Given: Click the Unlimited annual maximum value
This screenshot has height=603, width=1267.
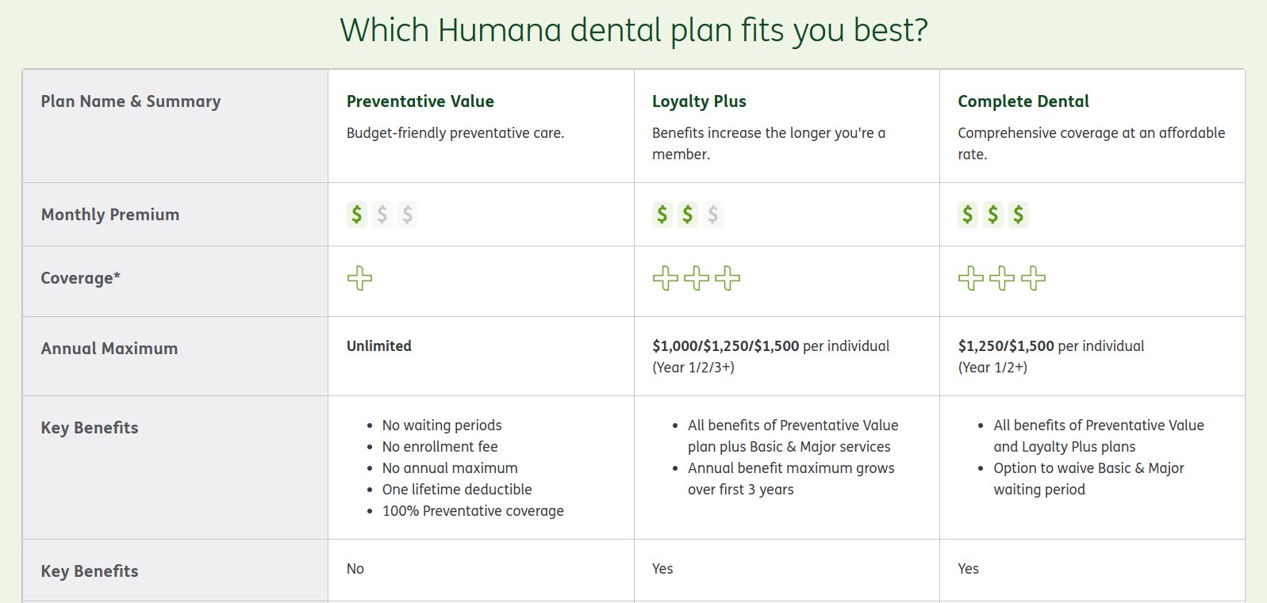Looking at the screenshot, I should 379,346.
